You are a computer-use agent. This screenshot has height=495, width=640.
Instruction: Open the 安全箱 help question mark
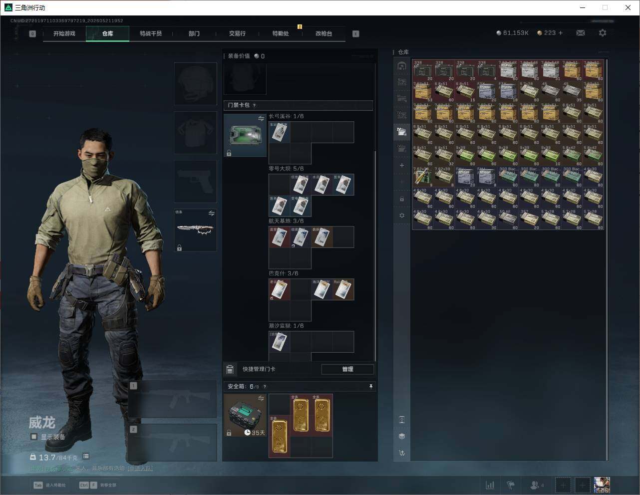pyautogui.click(x=265, y=386)
